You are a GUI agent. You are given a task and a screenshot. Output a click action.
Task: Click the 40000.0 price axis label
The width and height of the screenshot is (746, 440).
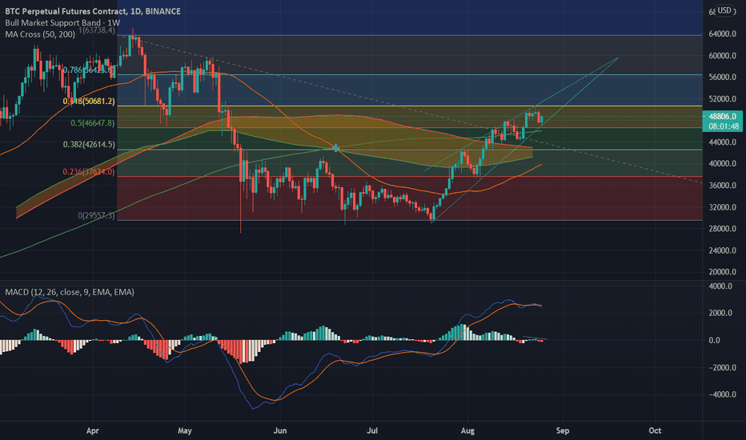[722, 164]
